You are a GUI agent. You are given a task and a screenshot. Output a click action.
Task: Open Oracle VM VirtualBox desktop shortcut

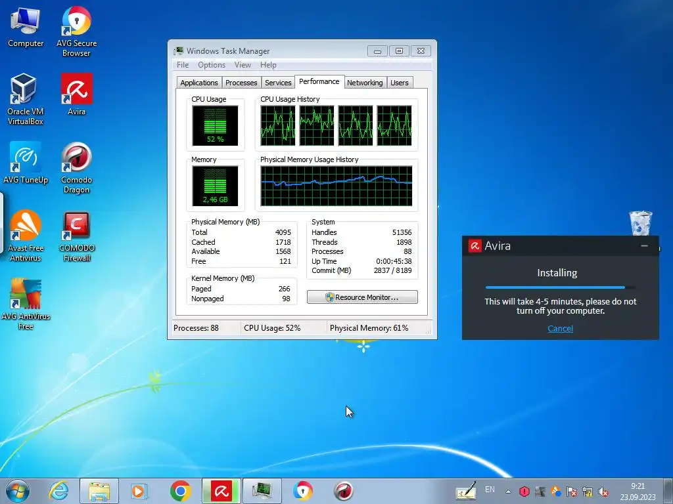click(x=26, y=98)
